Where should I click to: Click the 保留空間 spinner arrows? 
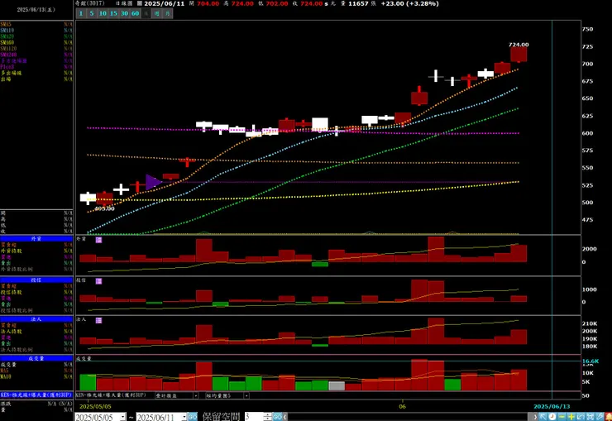pos(267,417)
